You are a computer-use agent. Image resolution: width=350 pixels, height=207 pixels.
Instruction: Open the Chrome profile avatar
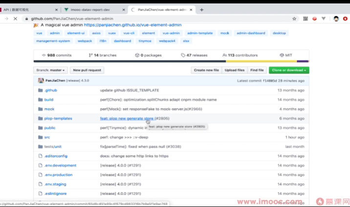click(x=336, y=19)
